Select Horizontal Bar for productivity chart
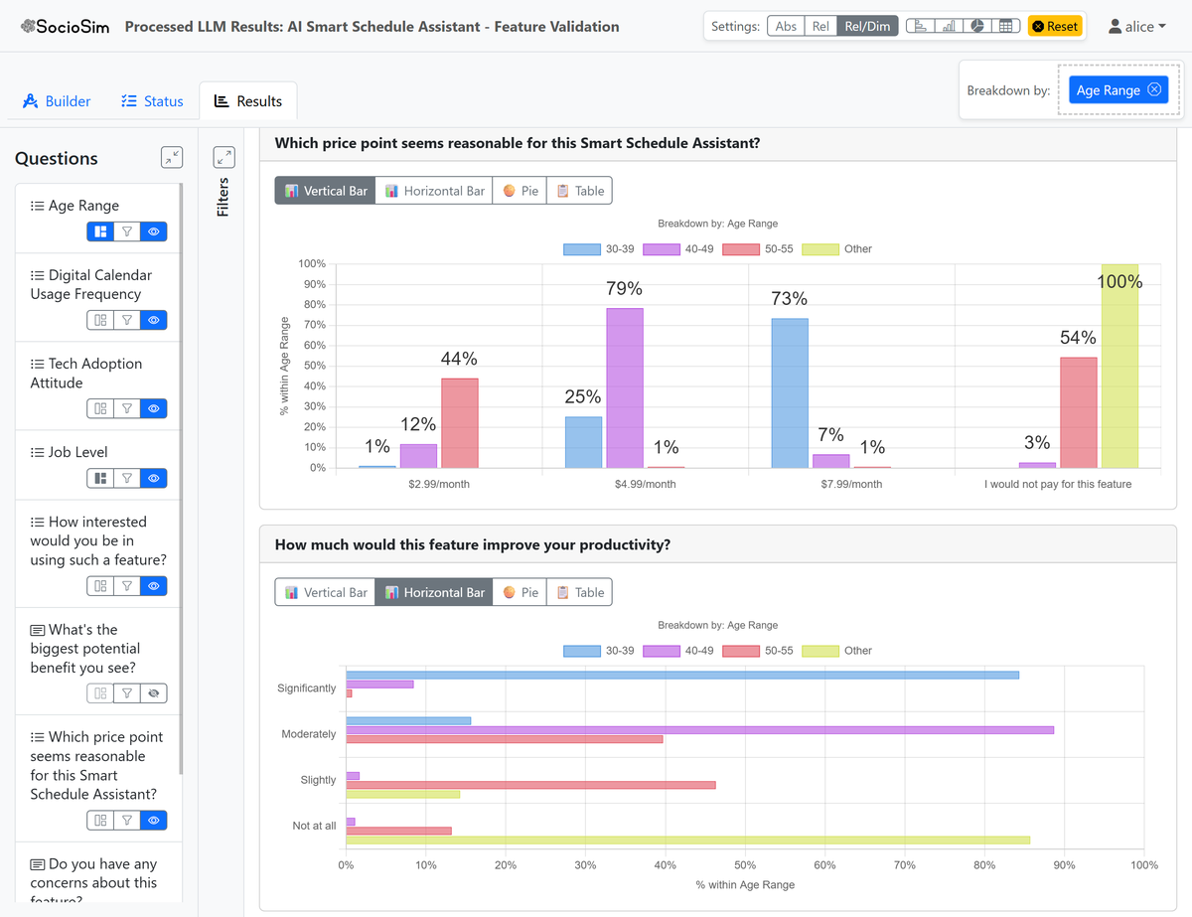 434,592
